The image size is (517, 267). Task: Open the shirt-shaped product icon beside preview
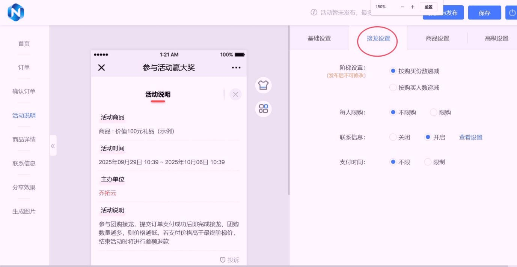click(x=263, y=85)
